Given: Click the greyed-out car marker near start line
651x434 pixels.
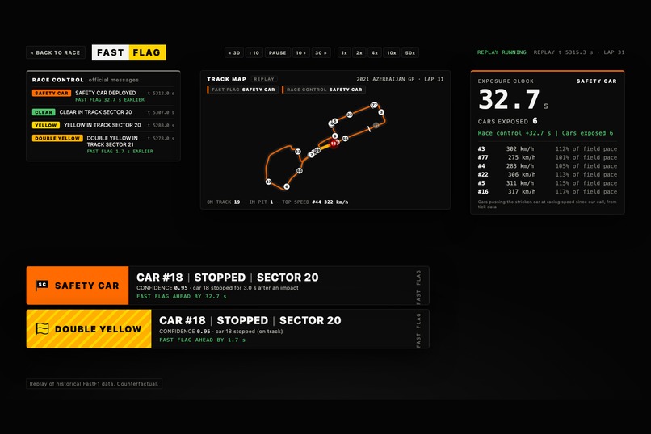Looking at the screenshot, I should pyautogui.click(x=376, y=125).
